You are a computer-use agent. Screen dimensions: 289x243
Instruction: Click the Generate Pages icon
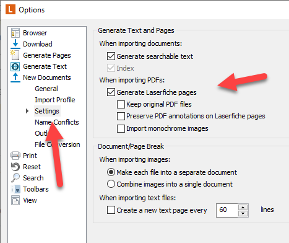(x=15, y=55)
